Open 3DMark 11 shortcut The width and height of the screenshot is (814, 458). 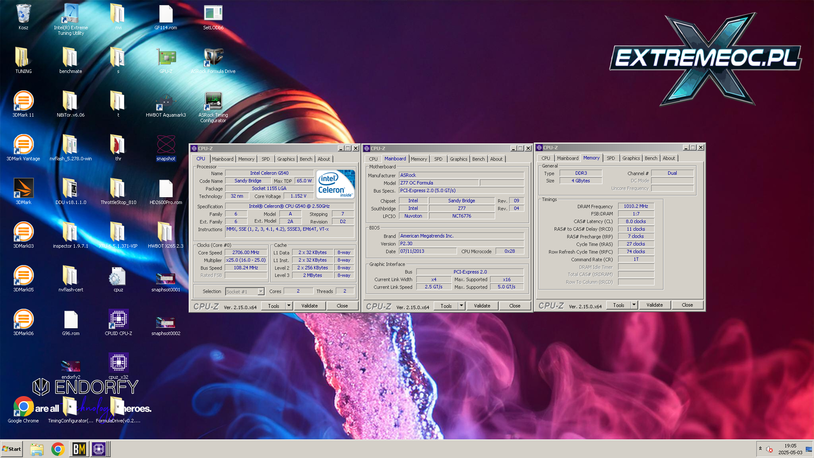tap(23, 104)
